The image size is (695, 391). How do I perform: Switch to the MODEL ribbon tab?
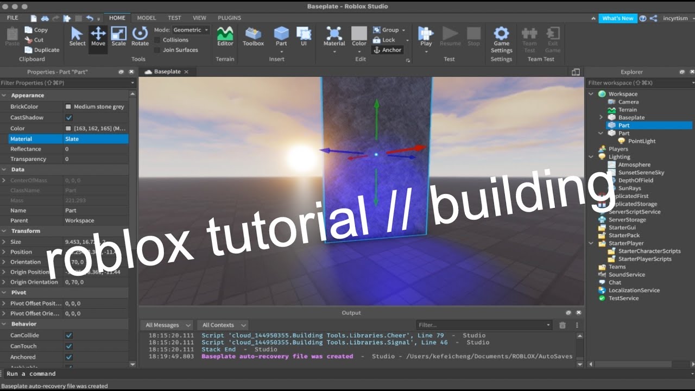(147, 18)
